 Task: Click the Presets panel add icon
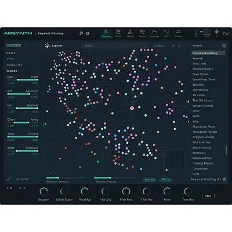point(224,46)
